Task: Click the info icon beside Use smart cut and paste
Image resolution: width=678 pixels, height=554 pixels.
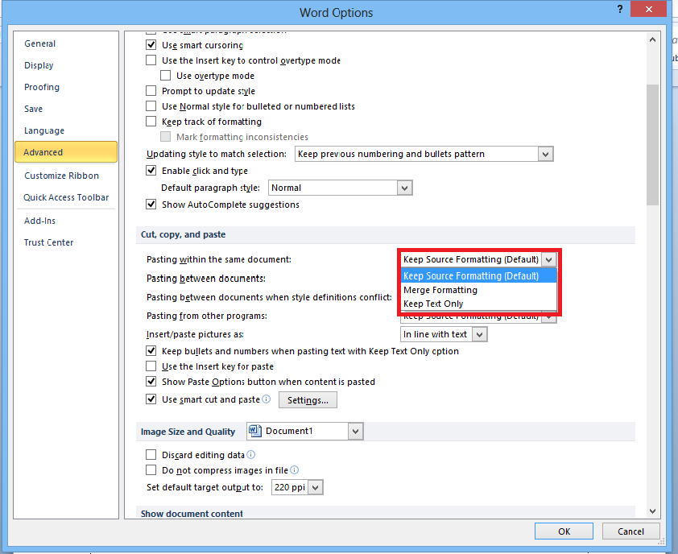Action: (267, 399)
